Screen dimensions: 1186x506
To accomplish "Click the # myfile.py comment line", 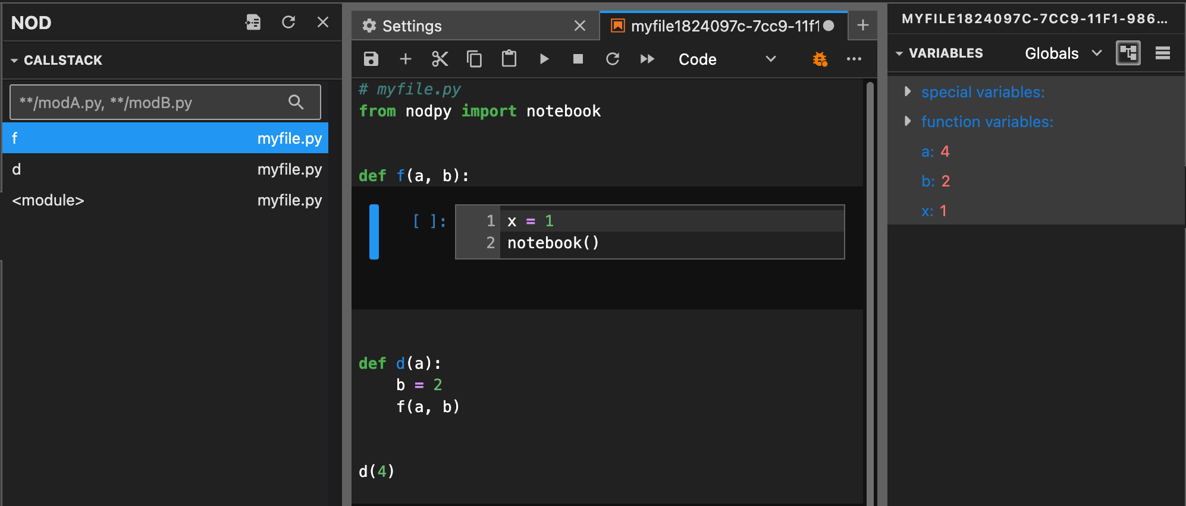I will pos(410,89).
